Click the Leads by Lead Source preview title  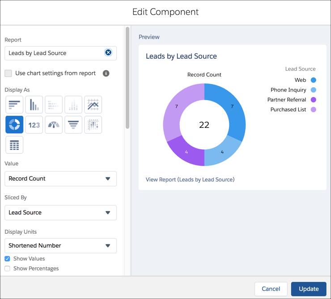(181, 56)
